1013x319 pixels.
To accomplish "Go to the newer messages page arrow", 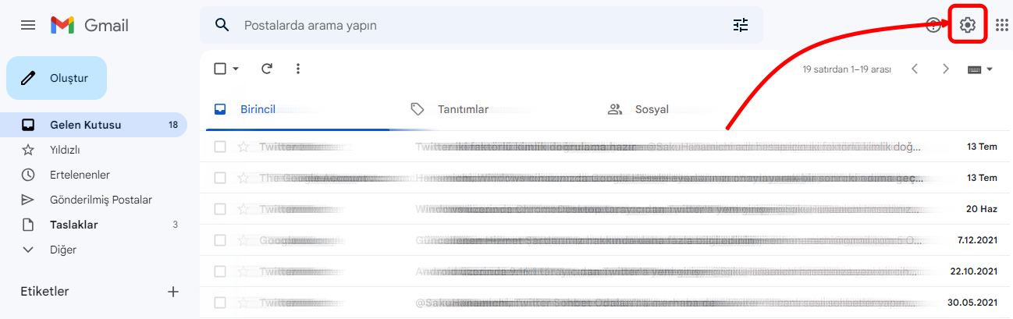I will click(x=915, y=69).
